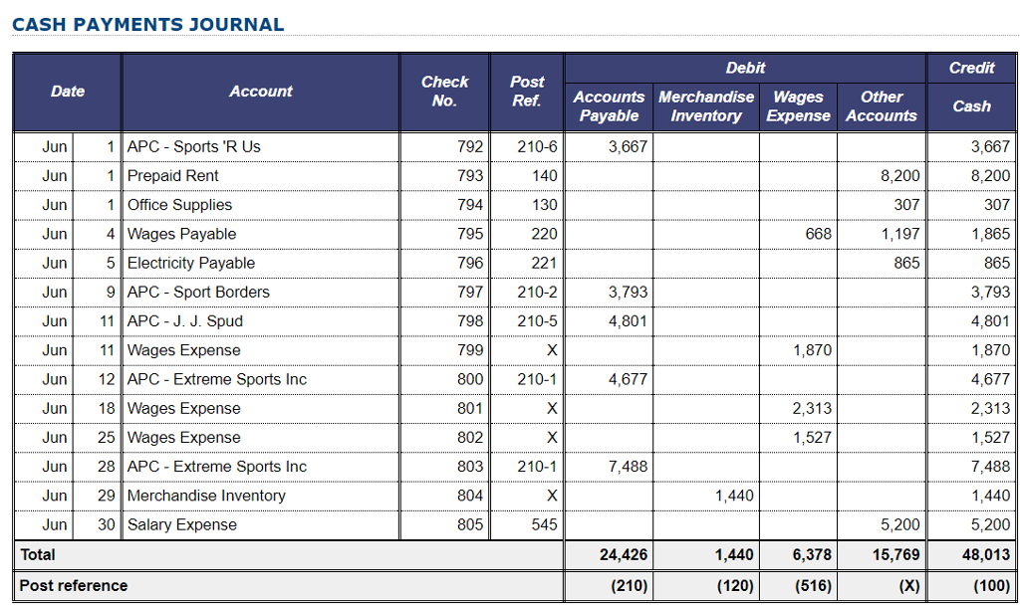Viewport: 1020px width, 605px height.
Task: Click post reference 130
Action: coord(545,205)
